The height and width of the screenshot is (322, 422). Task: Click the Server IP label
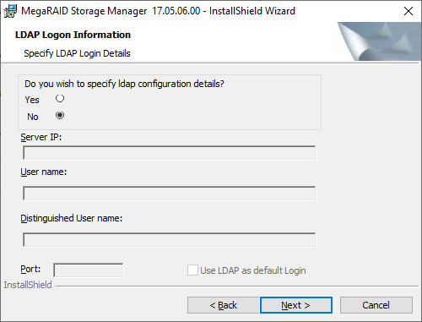coord(41,137)
